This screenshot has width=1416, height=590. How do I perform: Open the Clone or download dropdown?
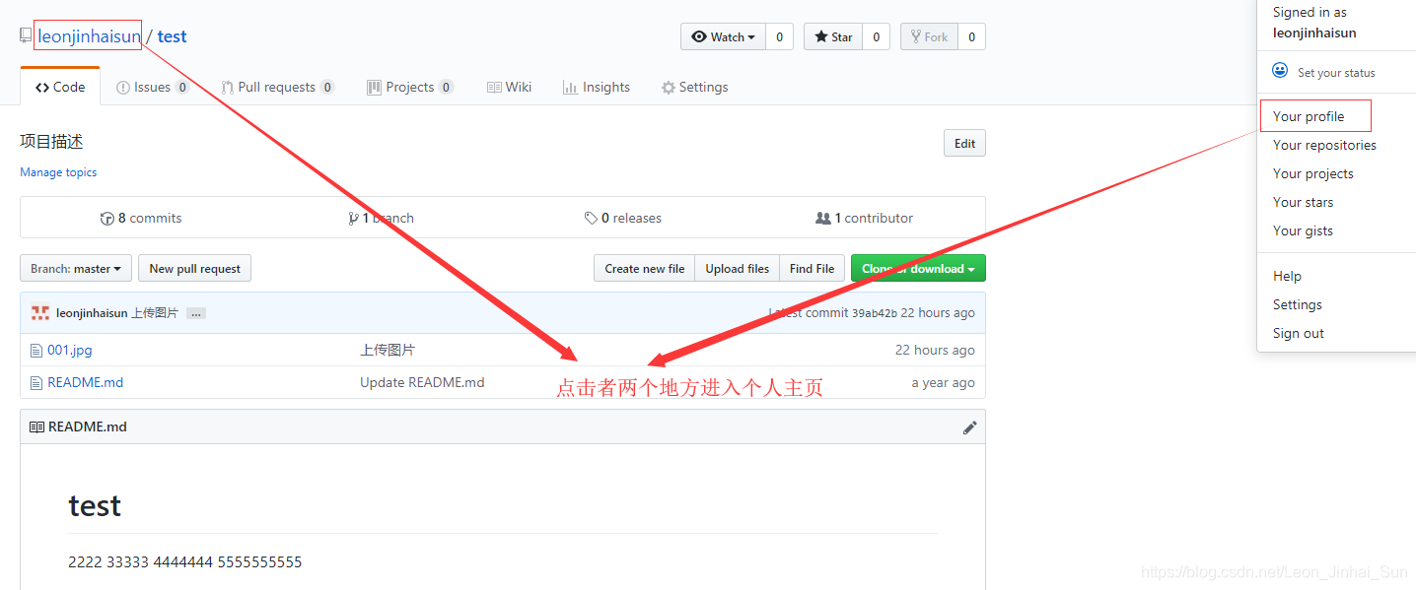[x=918, y=268]
